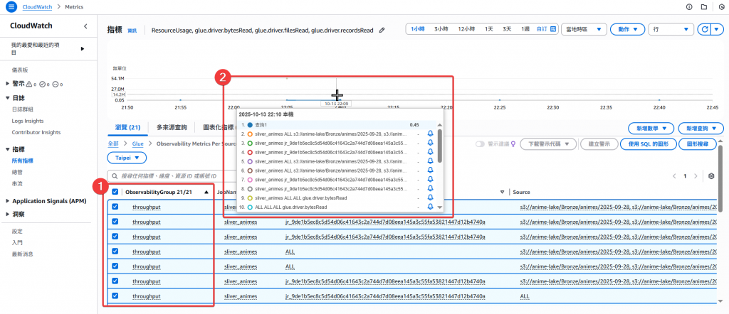Click the alarm bell on legend entry 7

pos(430,180)
